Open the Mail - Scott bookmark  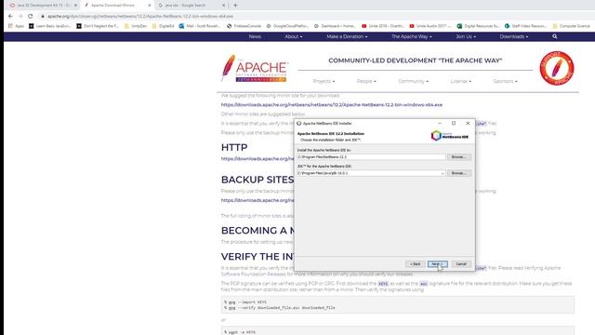[x=200, y=26]
